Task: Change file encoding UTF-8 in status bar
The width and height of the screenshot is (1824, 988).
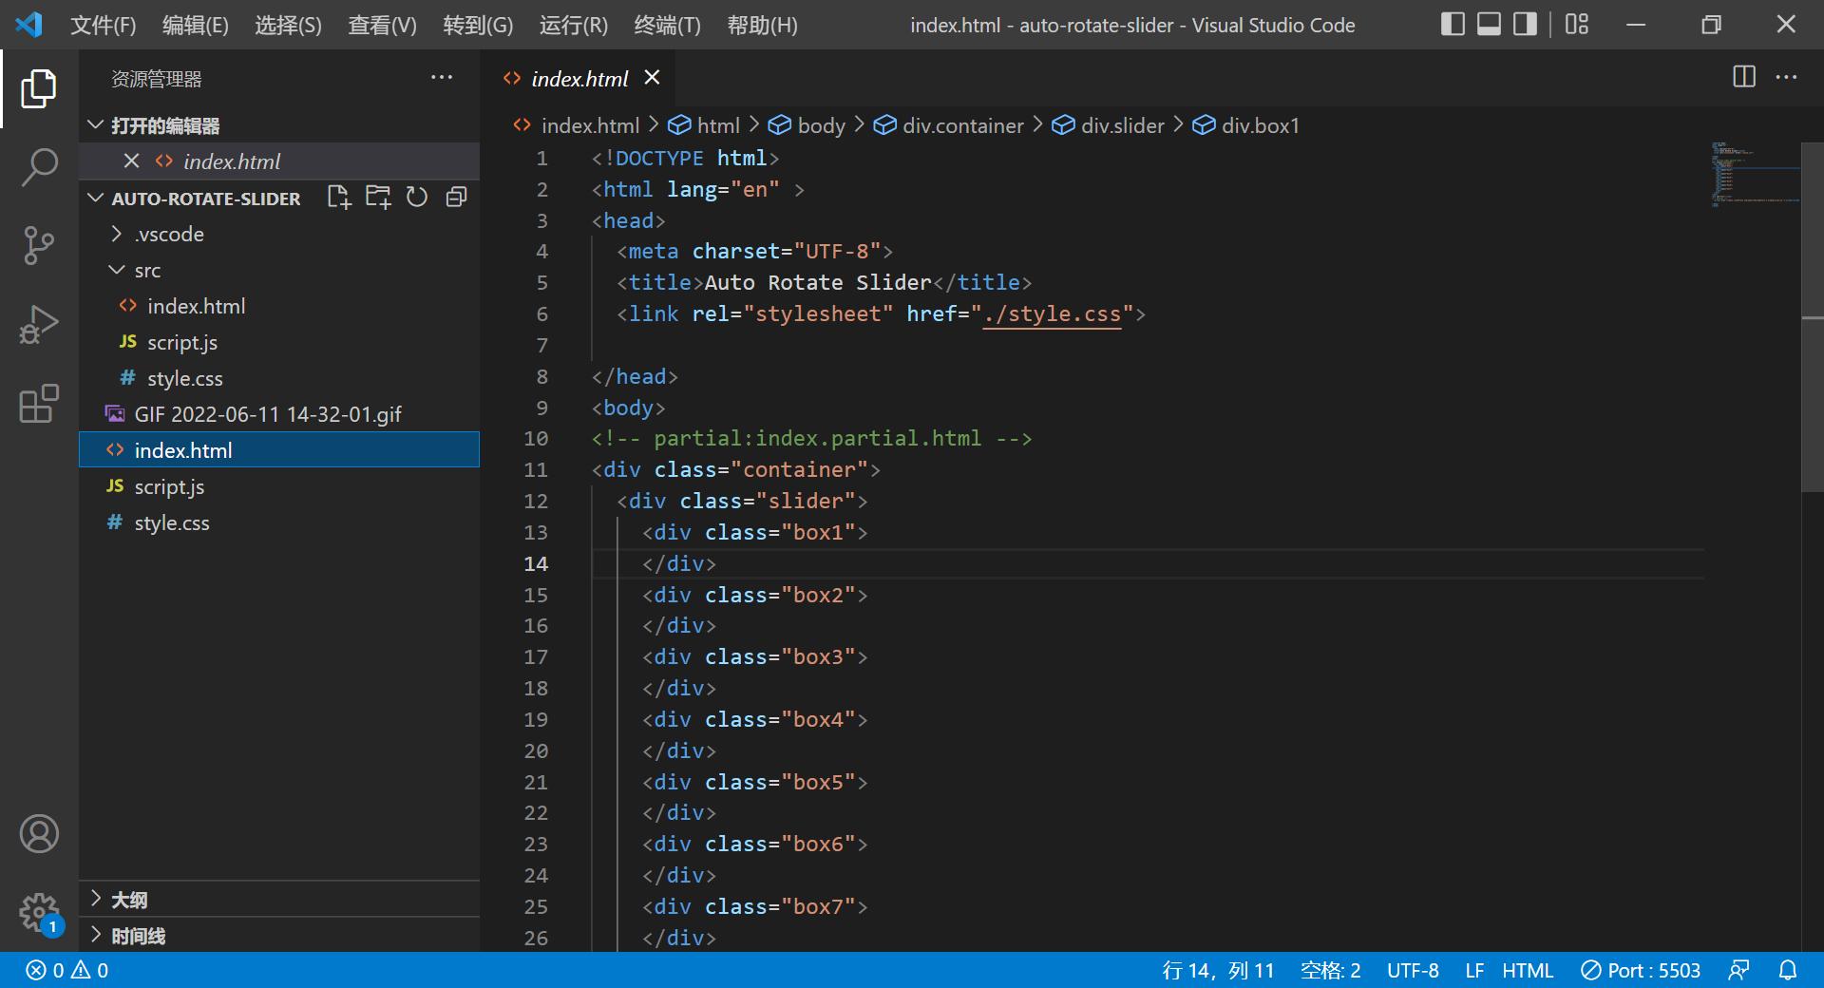Action: pyautogui.click(x=1413, y=970)
